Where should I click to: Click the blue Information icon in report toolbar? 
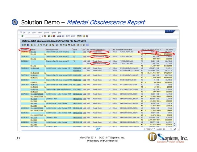point(88,45)
